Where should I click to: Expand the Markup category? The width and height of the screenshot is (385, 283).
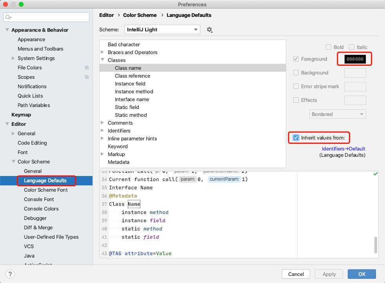click(x=102, y=154)
